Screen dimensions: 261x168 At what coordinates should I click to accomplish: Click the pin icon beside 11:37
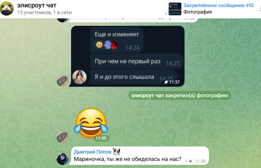[166, 82]
